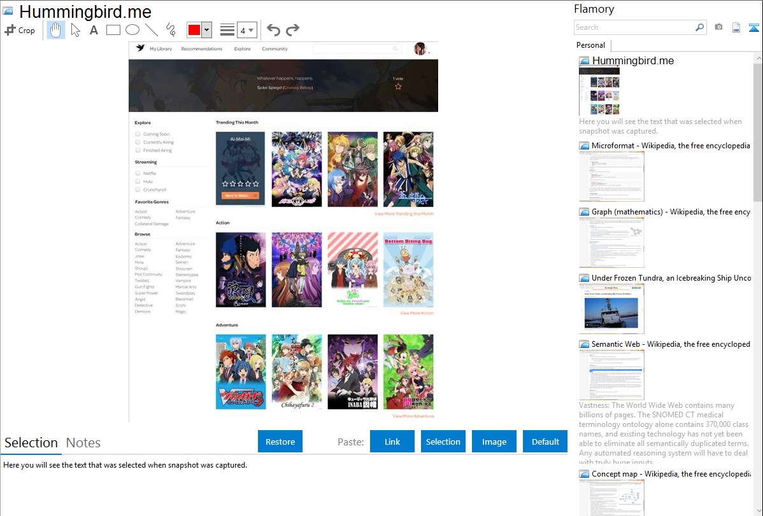
Task: Pick the rectangle shape tool
Action: click(x=113, y=30)
